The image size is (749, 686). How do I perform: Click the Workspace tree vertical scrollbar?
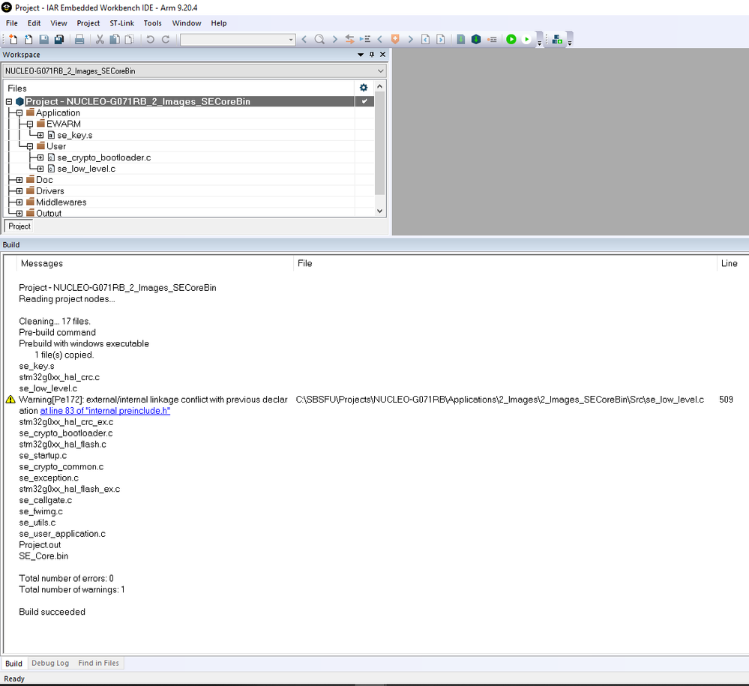tap(380, 143)
